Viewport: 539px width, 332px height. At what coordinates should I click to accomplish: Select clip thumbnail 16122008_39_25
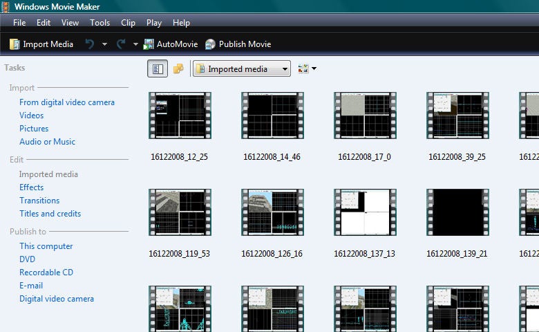point(457,116)
